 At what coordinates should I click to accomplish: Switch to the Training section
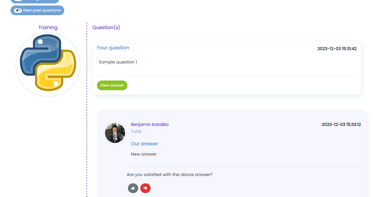48,27
